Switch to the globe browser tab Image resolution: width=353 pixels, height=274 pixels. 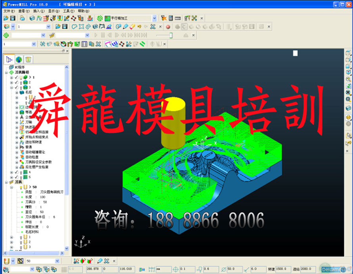point(19,59)
